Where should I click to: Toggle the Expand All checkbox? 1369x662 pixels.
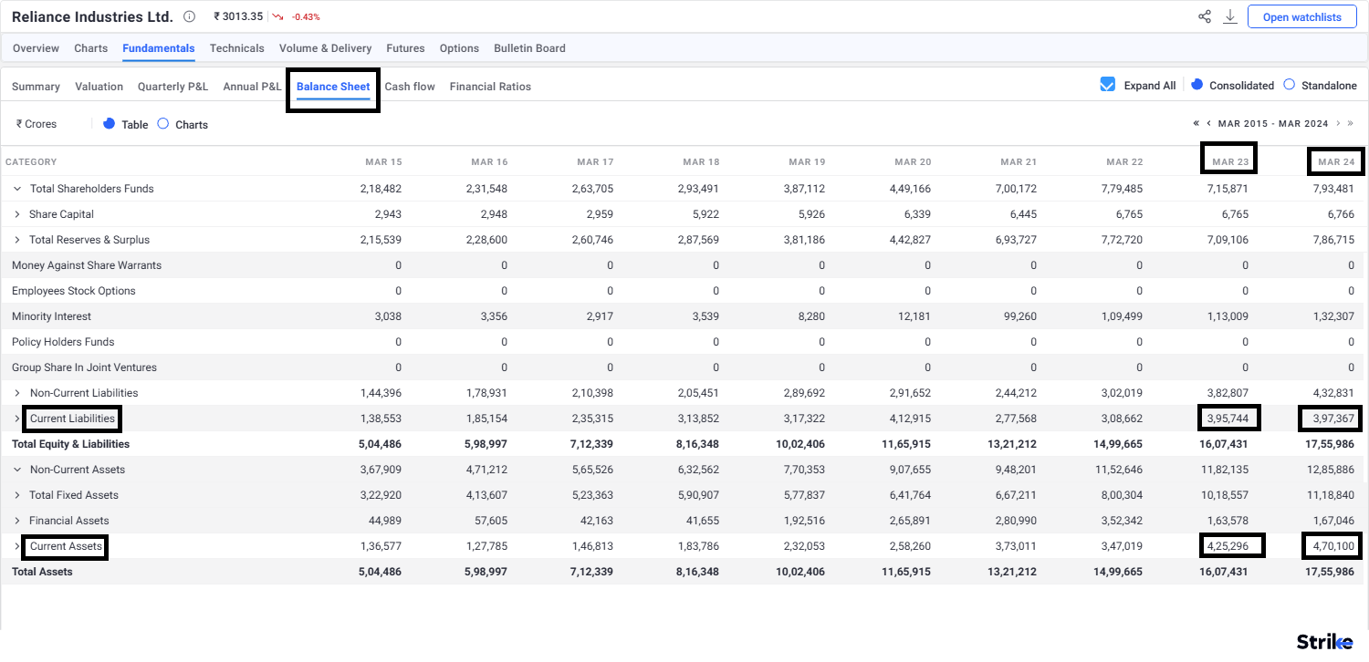pos(1108,85)
